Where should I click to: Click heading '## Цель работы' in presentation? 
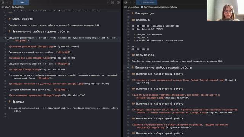(x=143, y=55)
